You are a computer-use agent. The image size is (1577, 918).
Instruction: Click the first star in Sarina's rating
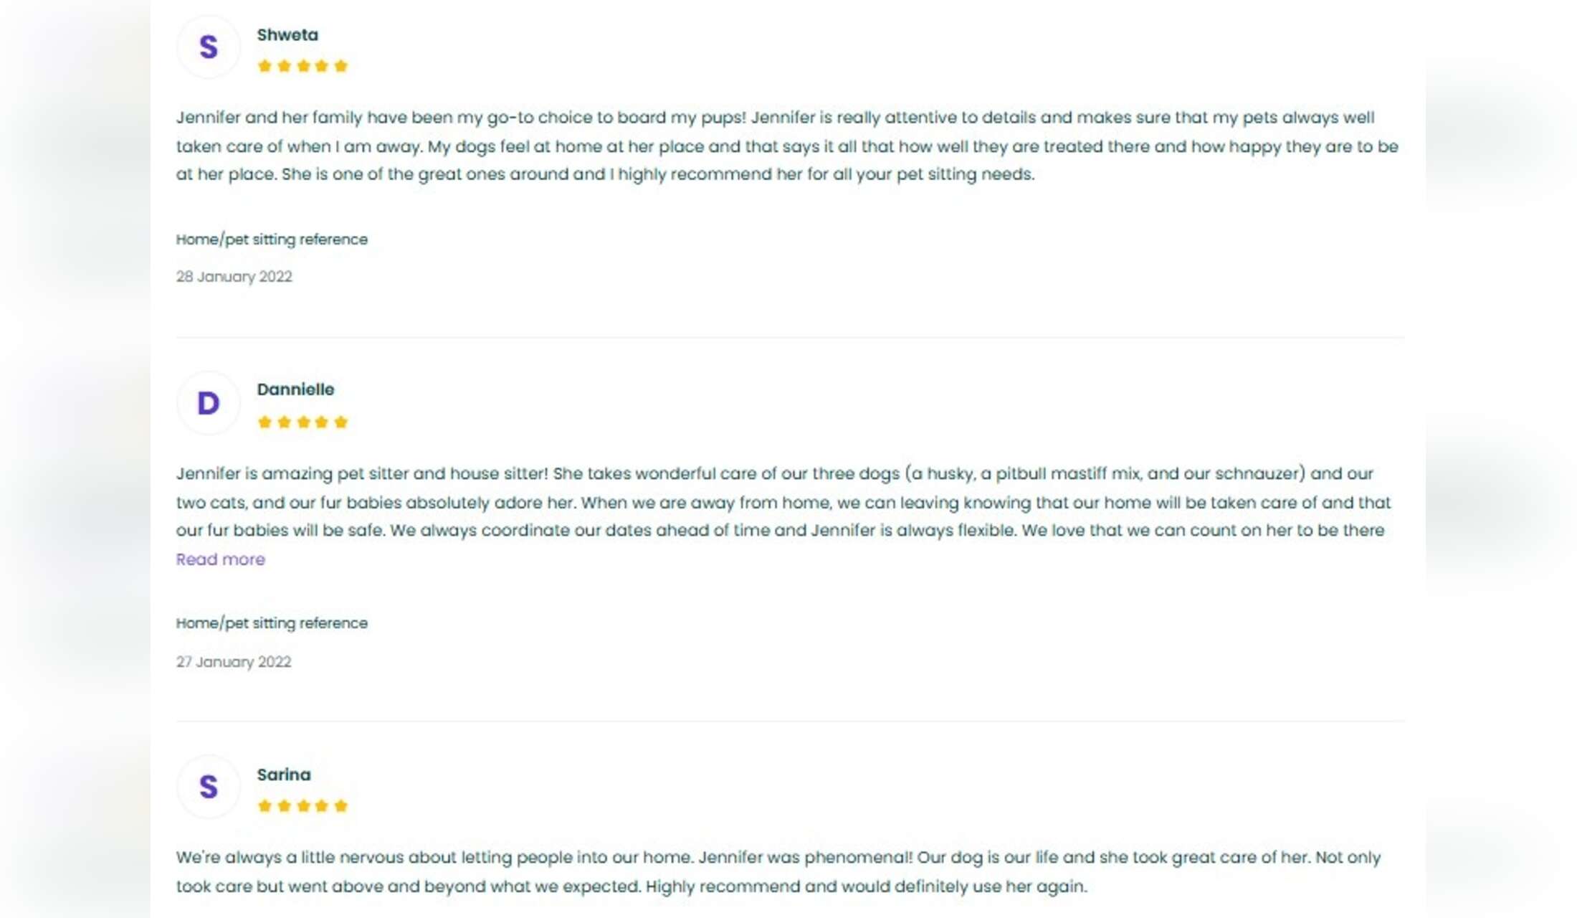(265, 805)
